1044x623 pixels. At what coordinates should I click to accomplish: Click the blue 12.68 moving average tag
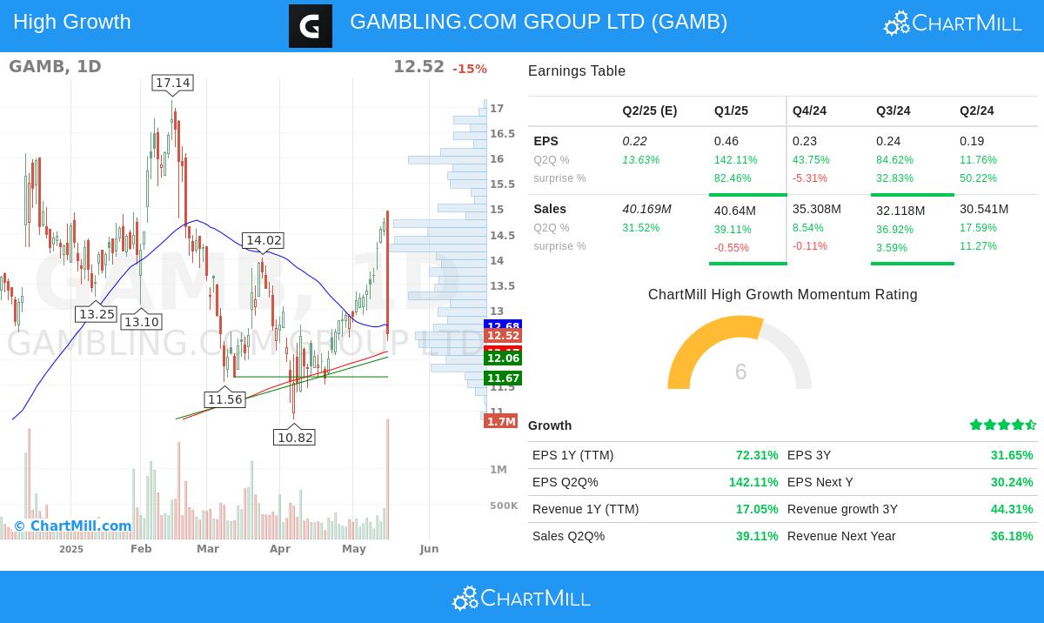click(503, 325)
